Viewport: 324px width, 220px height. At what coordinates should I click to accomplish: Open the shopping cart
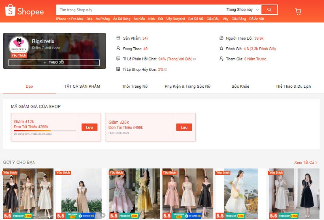298,11
